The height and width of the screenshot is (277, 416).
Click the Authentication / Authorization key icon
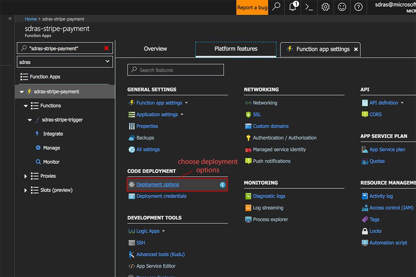[x=248, y=138]
